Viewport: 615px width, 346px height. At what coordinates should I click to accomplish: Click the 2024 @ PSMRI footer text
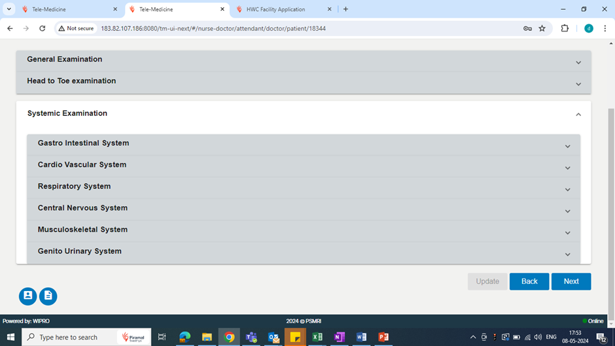(304, 321)
